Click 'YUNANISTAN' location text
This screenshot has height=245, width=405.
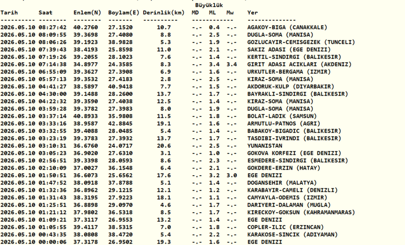[265, 146]
